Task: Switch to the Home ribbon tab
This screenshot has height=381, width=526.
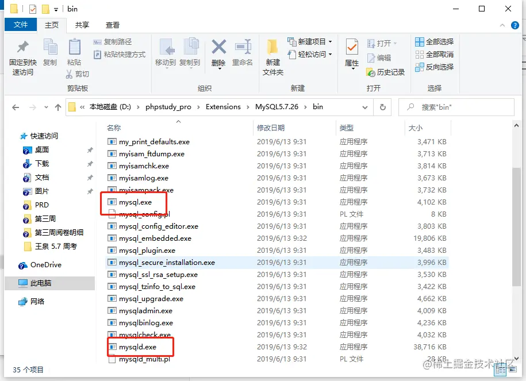Action: point(52,25)
